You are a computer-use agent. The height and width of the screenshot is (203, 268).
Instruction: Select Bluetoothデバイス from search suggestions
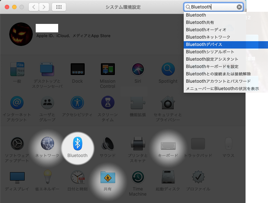[x=204, y=44]
